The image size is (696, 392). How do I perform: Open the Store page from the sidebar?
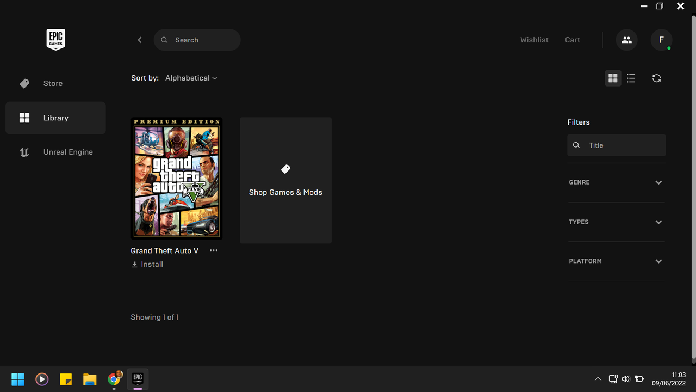(55, 83)
